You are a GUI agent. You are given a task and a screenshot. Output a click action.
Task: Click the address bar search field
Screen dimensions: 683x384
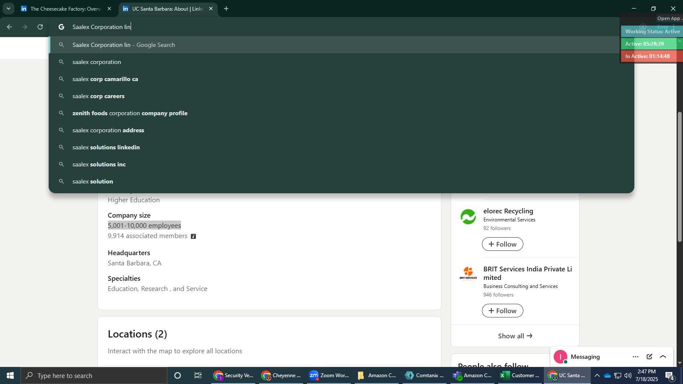(x=341, y=27)
